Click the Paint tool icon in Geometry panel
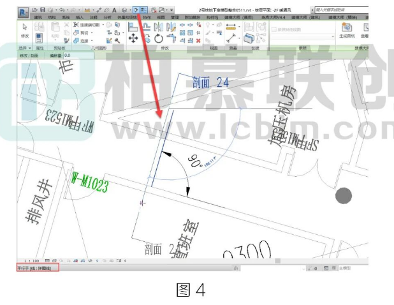The height and width of the screenshot is (305, 394). 117,33
